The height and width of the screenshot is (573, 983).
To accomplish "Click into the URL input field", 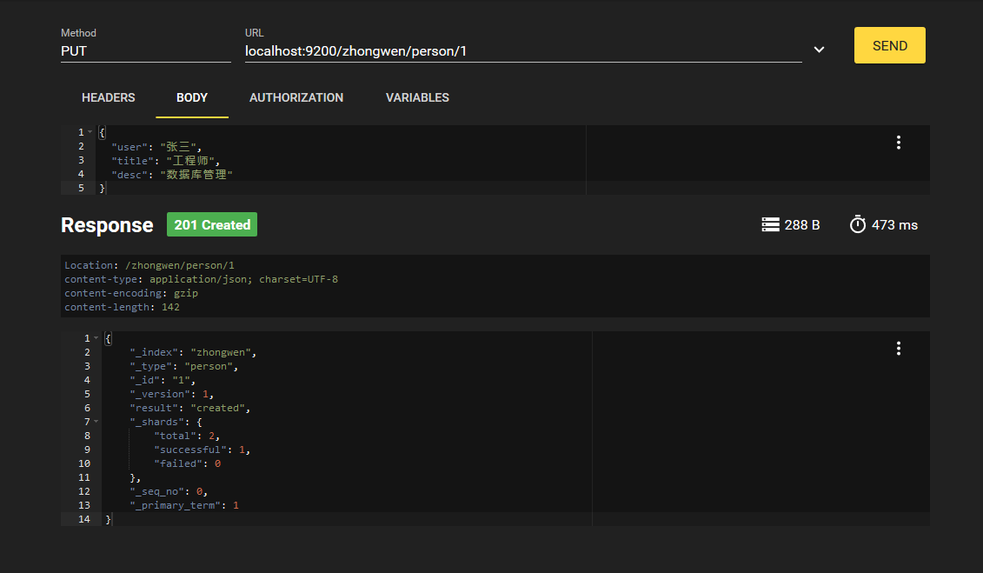I will [x=521, y=50].
